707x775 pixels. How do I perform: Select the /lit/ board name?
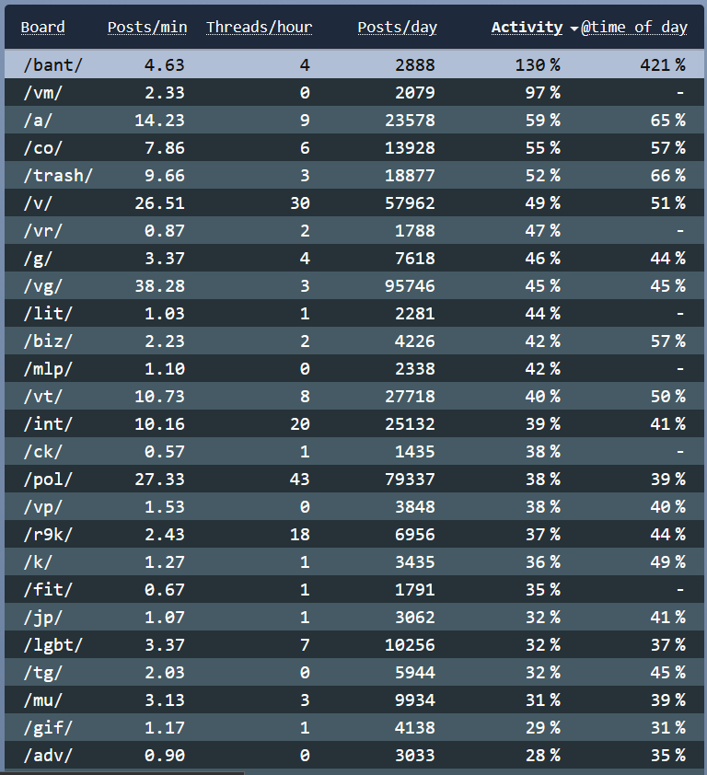click(48, 313)
